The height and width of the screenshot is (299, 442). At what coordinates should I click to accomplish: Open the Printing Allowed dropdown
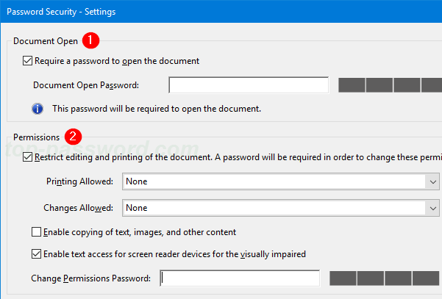[281, 181]
